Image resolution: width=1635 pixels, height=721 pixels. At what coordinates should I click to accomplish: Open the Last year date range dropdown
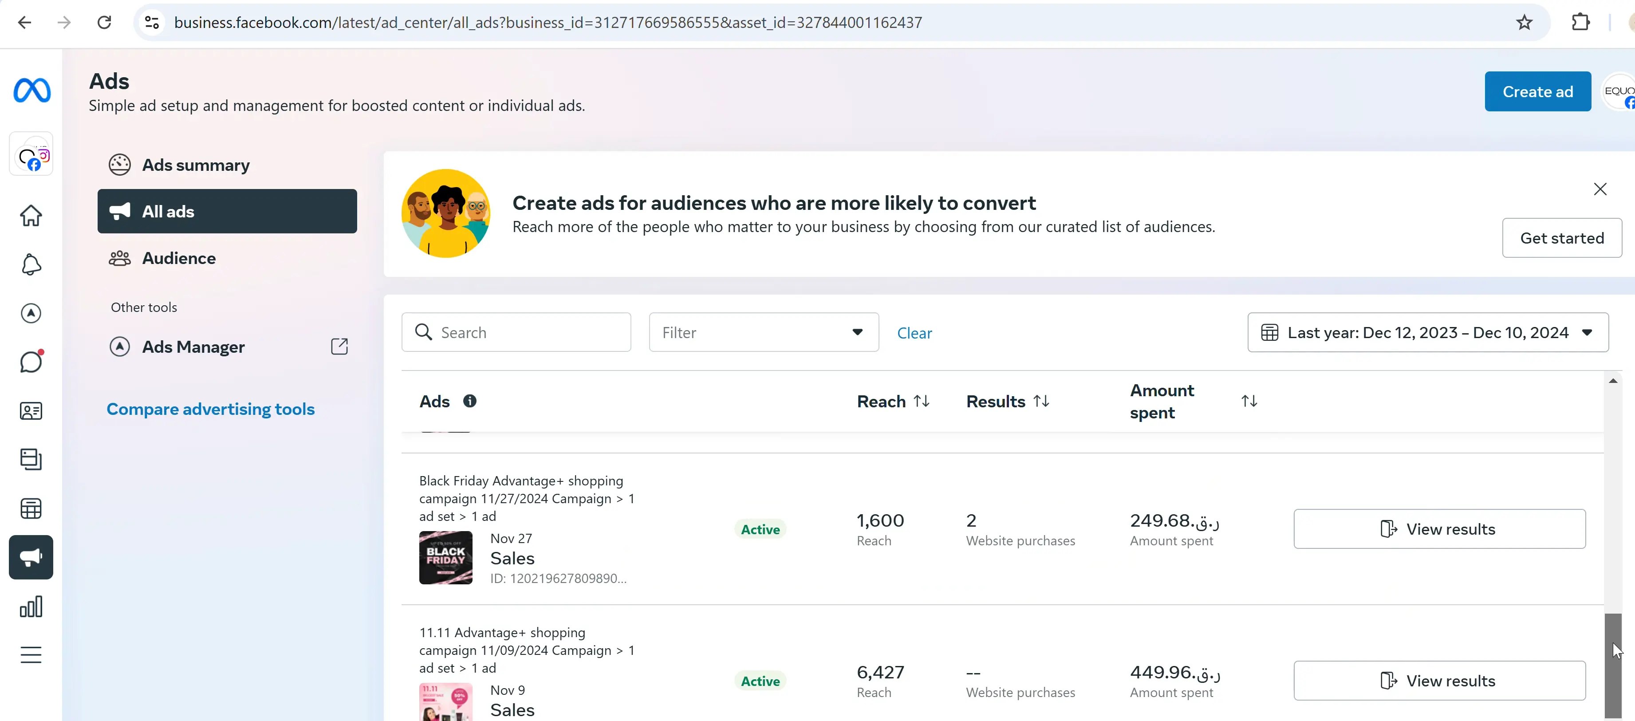[x=1427, y=333]
